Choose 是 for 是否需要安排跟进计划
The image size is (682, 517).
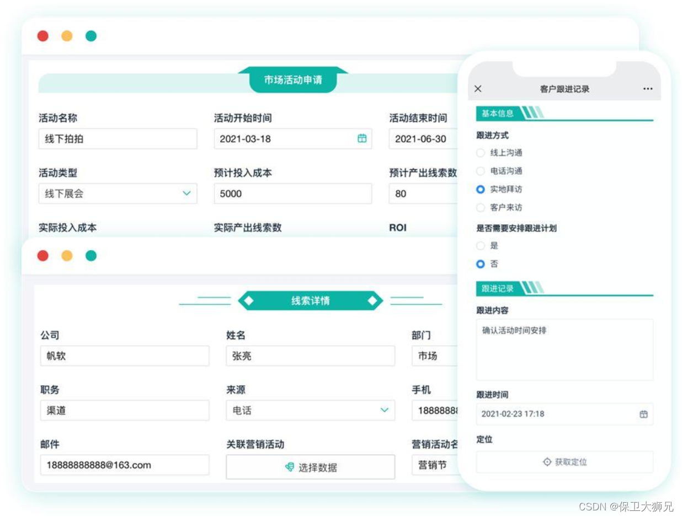pos(481,246)
